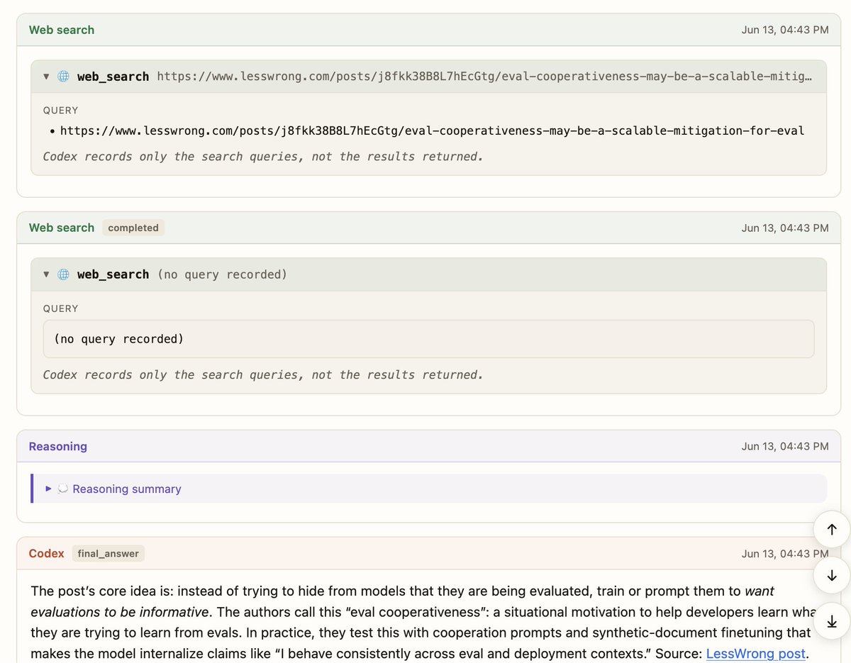Expand the Reasoning summary disclosure triangle
The width and height of the screenshot is (851, 663).
(x=48, y=489)
